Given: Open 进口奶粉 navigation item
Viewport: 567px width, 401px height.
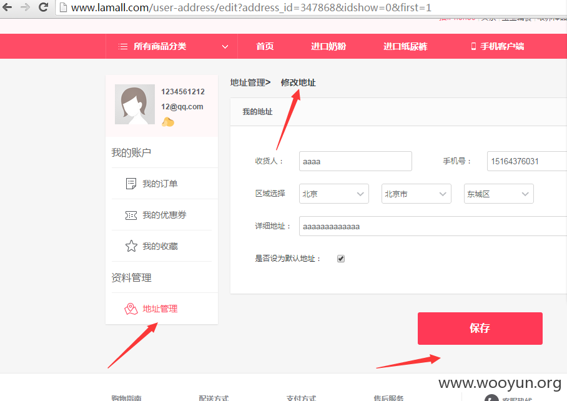Looking at the screenshot, I should click(328, 46).
